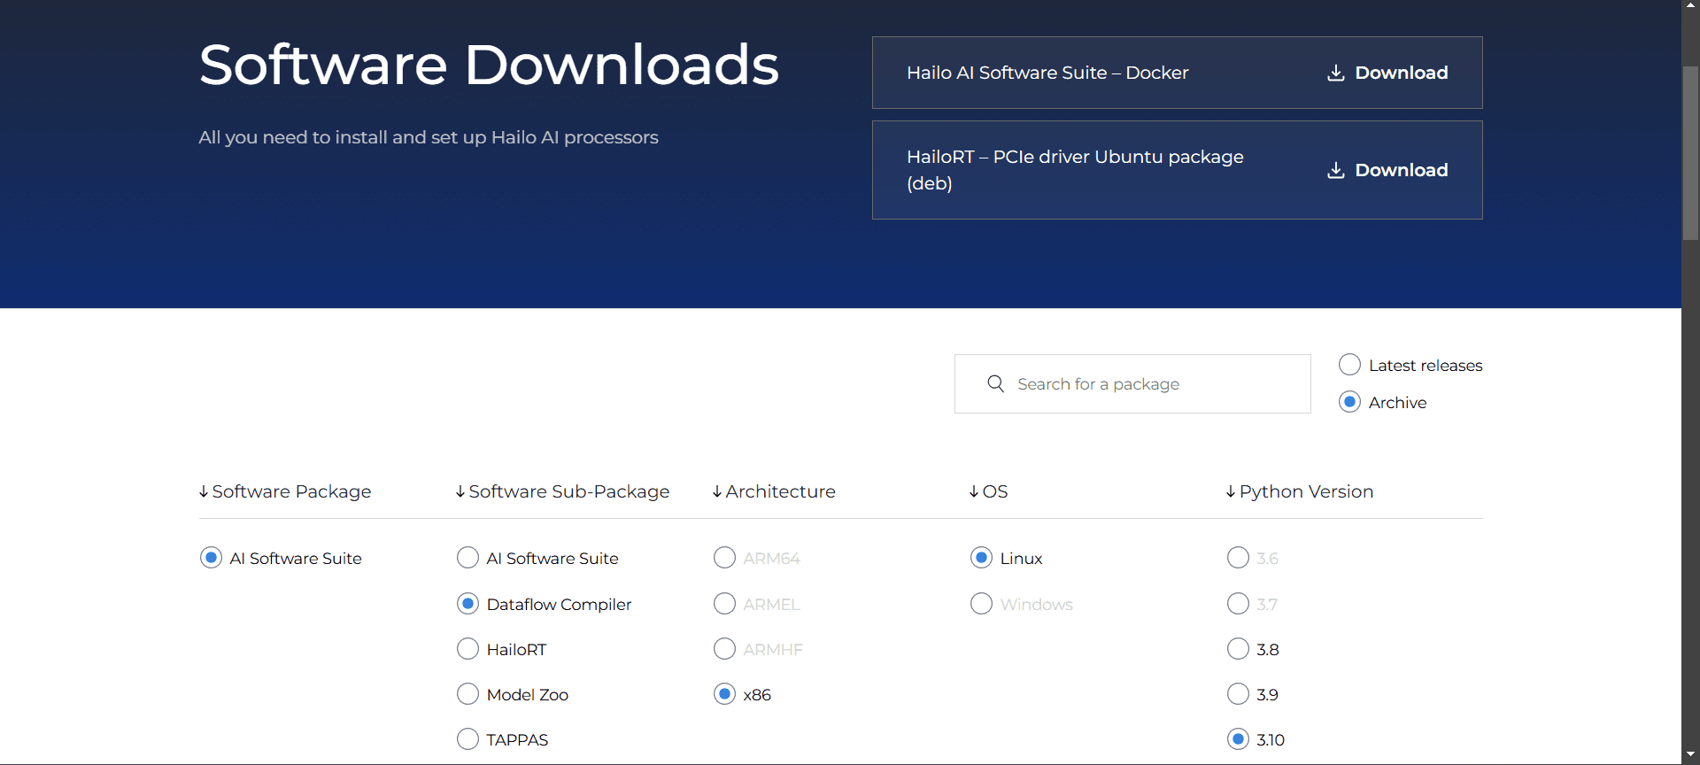Viewport: 1700px width, 765px height.
Task: Select the Latest releases radio option
Action: [1349, 365]
